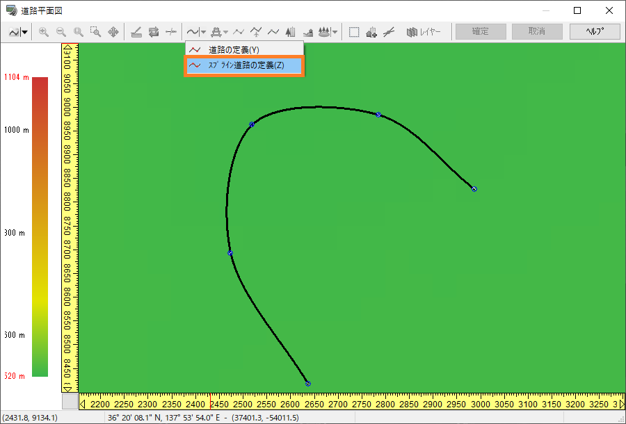Click the vertical ruler top scroll arrow
Image resolution: width=626 pixels, height=424 pixels.
pos(68,47)
